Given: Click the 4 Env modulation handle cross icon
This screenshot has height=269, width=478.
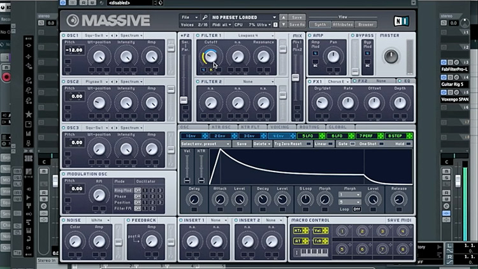Looking at the screenshot, I should point(293,136).
